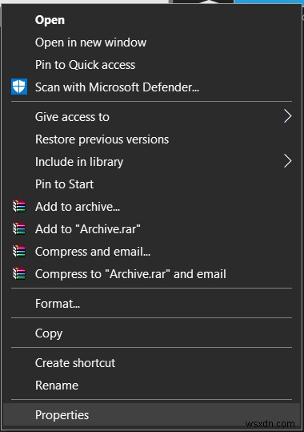Choose Open in new window
The width and height of the screenshot is (304, 432).
(x=151, y=42)
